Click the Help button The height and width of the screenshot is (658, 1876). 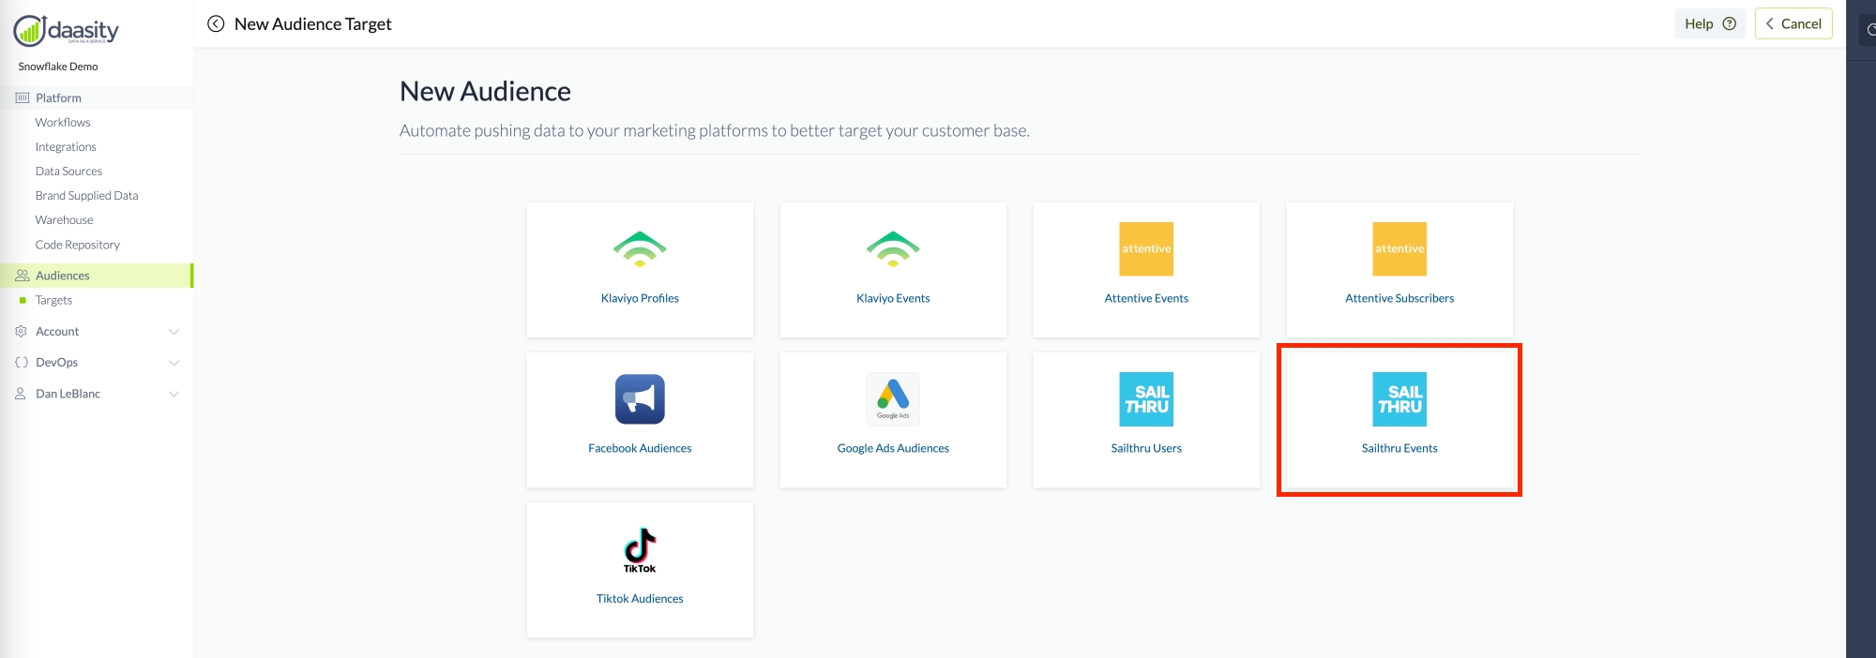click(1709, 24)
